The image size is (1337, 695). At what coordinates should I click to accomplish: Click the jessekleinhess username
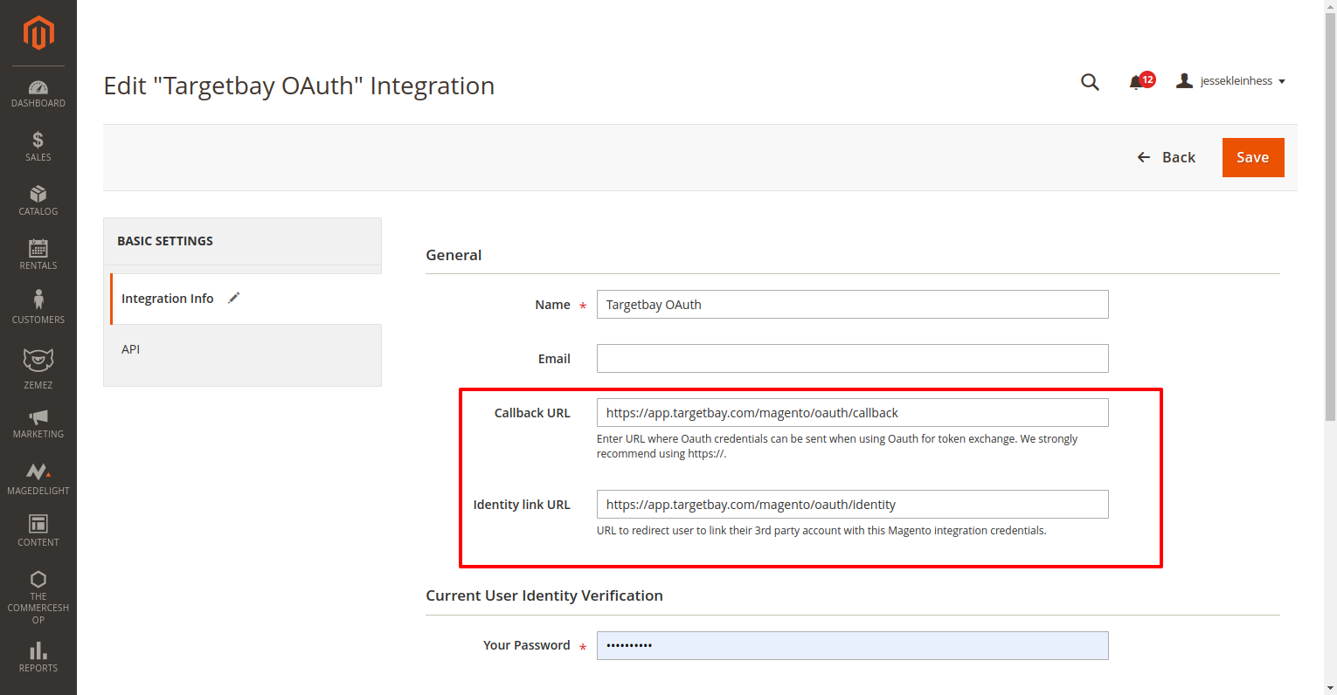point(1236,80)
